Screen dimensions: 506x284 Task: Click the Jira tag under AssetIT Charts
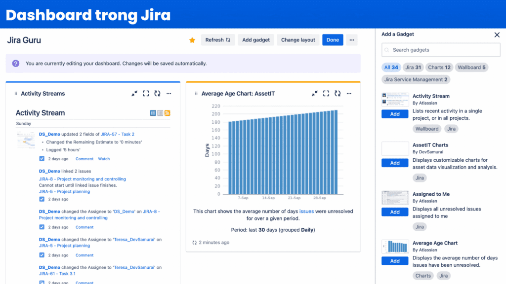[420, 177]
